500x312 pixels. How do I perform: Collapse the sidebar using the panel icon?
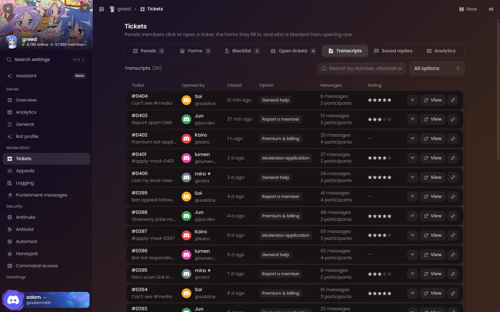click(x=101, y=9)
